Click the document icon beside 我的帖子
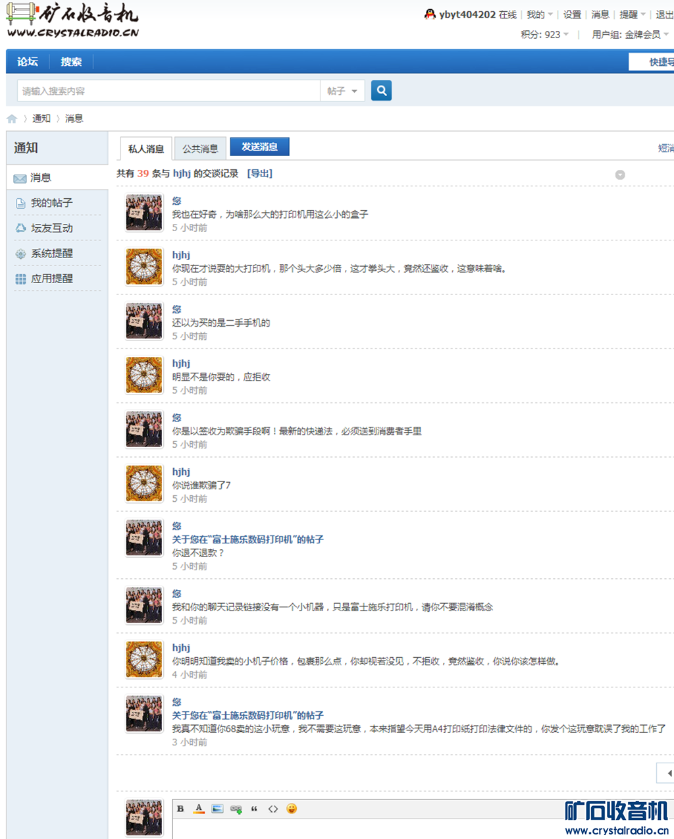 tap(20, 203)
